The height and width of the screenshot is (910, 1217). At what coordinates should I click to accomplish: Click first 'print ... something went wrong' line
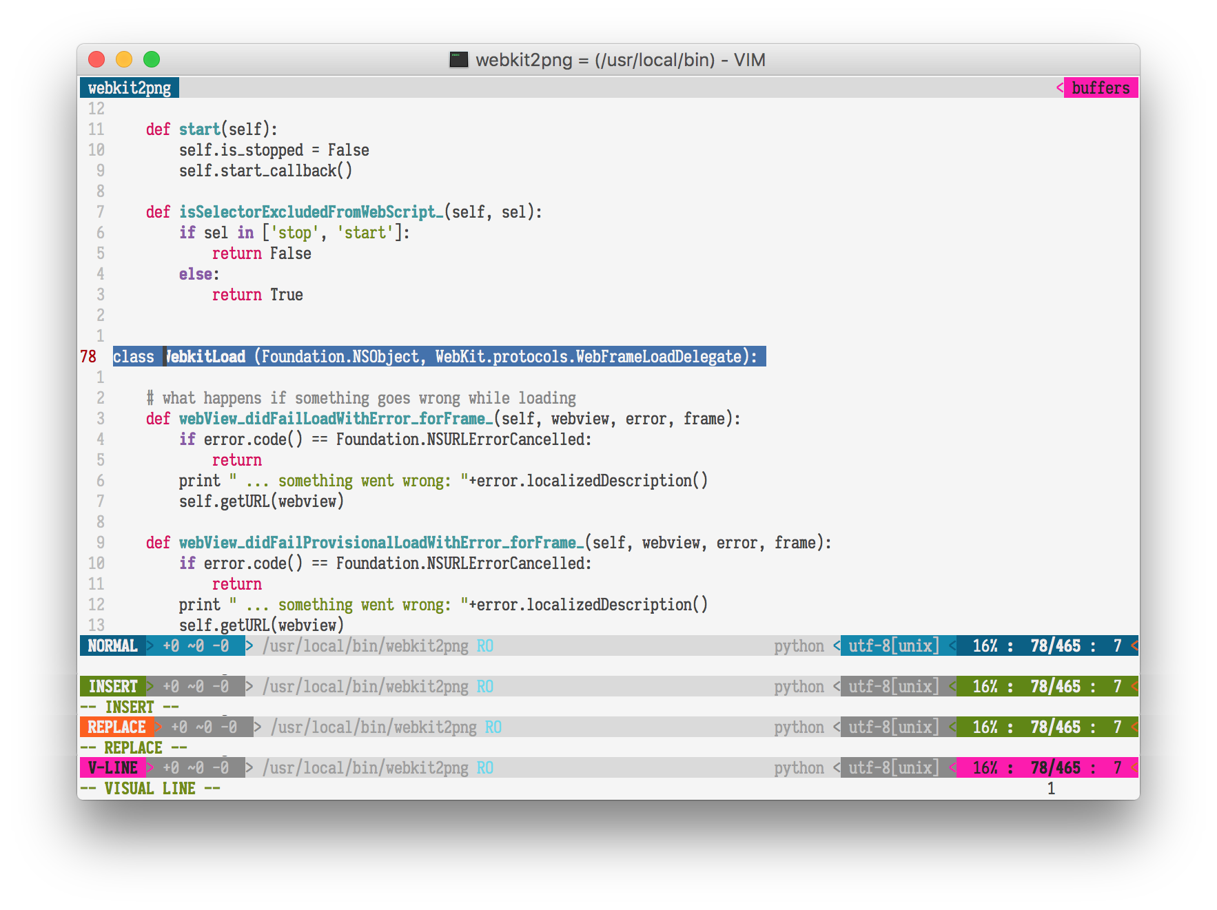[443, 480]
